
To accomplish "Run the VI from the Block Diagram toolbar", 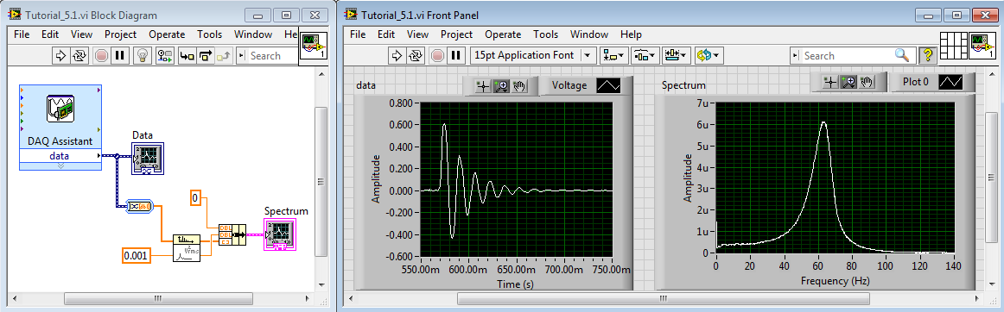I will click(61, 56).
